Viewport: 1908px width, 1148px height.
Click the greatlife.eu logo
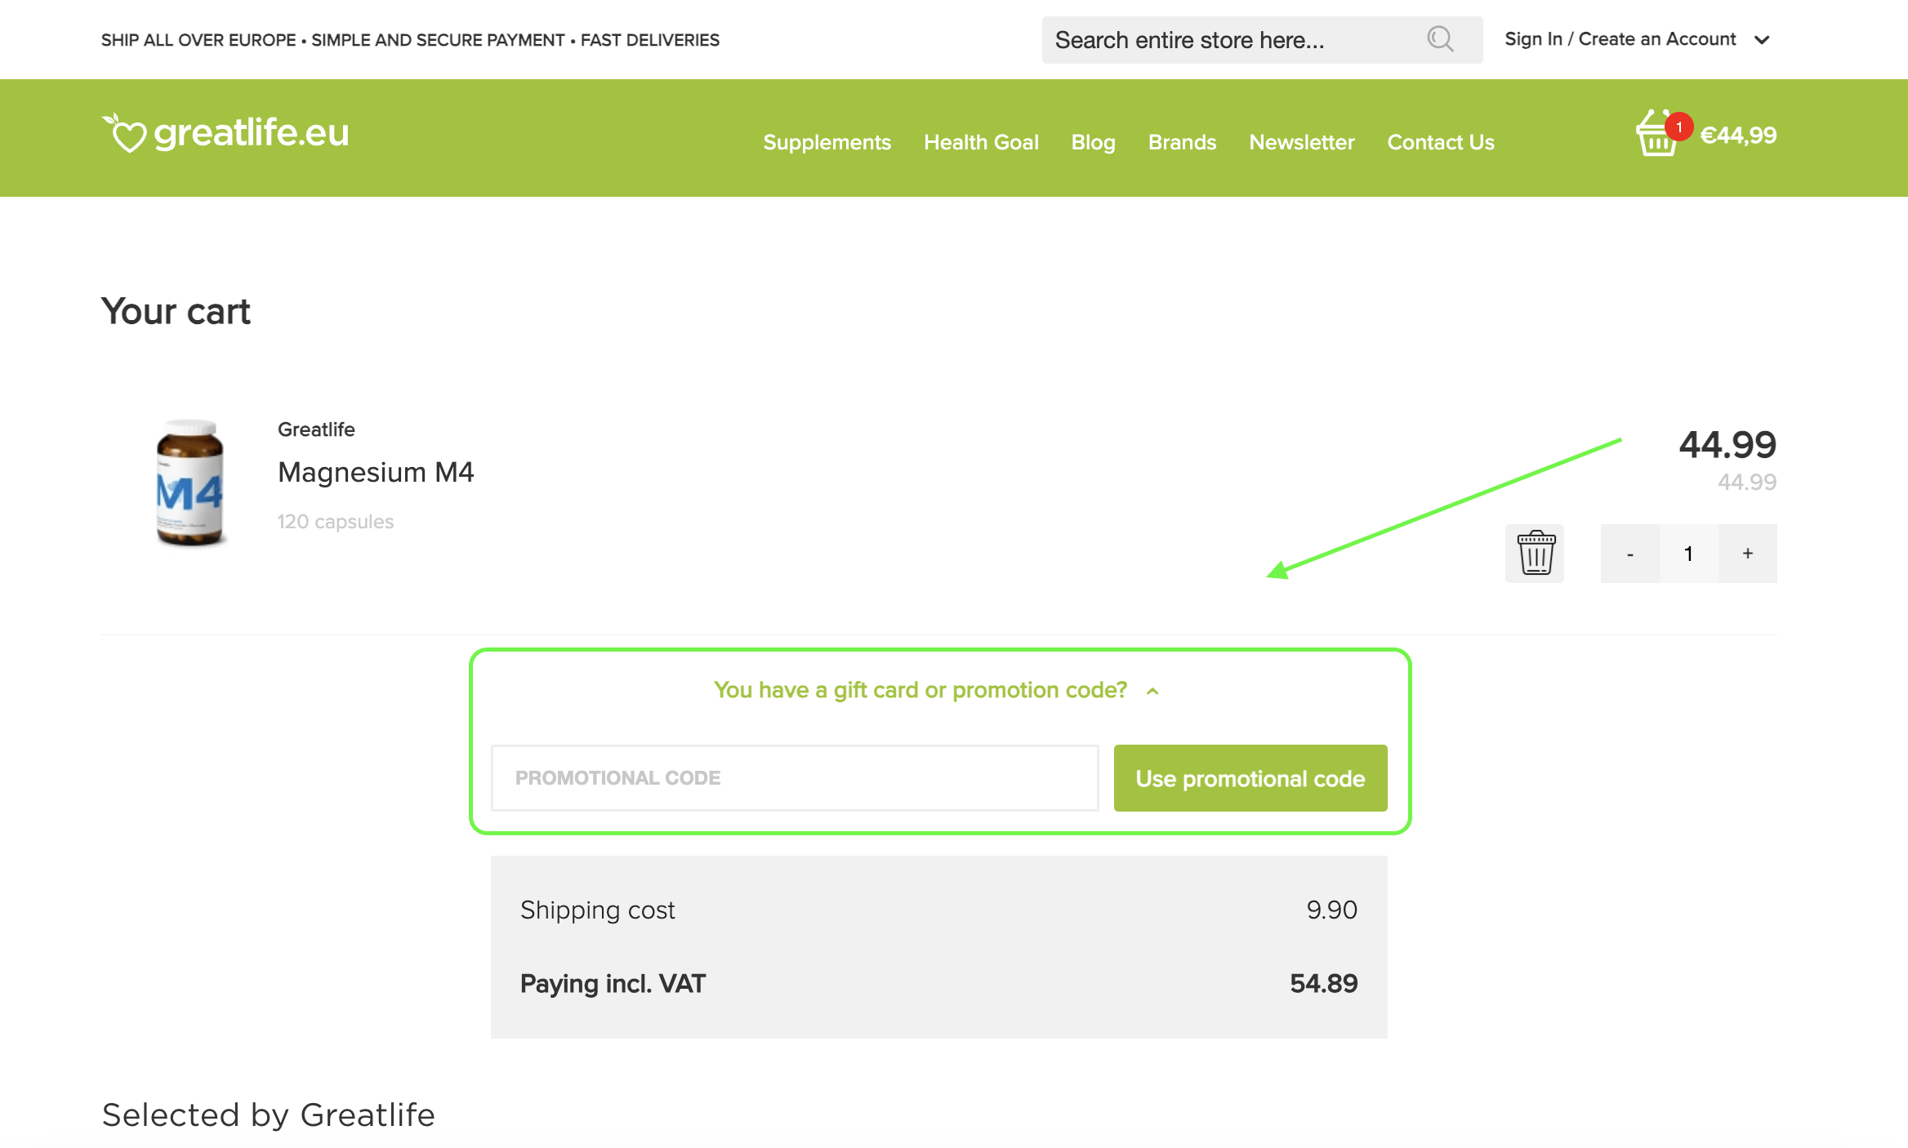(x=225, y=133)
